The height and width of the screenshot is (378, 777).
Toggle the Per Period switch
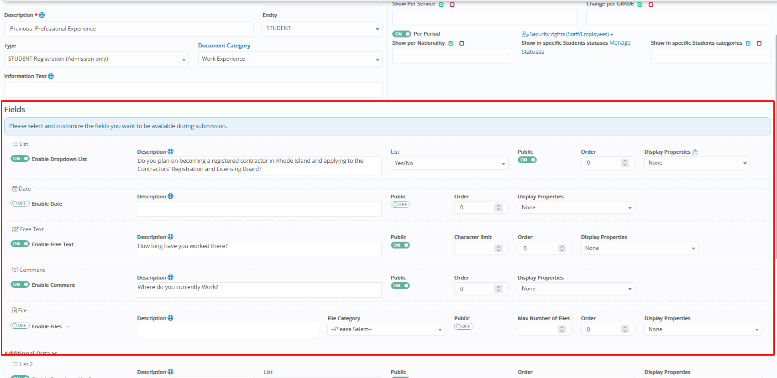coord(401,34)
